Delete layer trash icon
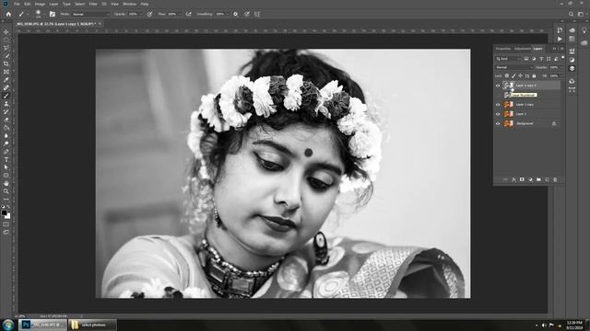This screenshot has height=331, width=590. point(555,180)
